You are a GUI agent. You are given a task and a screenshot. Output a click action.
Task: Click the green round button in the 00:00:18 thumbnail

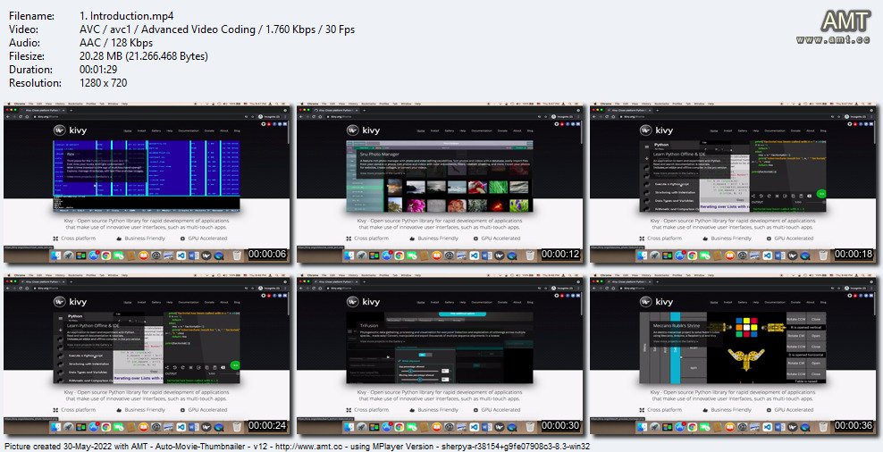pyautogui.click(x=821, y=193)
